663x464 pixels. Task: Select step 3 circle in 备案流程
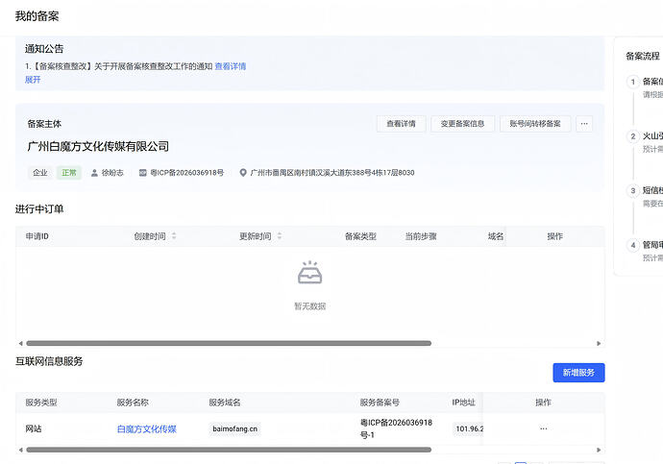pos(633,190)
